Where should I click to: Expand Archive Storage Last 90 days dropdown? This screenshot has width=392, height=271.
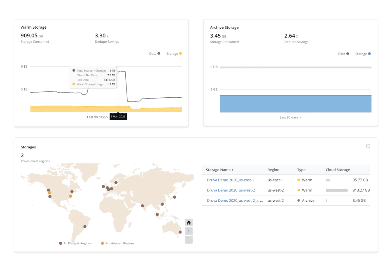tap(291, 118)
